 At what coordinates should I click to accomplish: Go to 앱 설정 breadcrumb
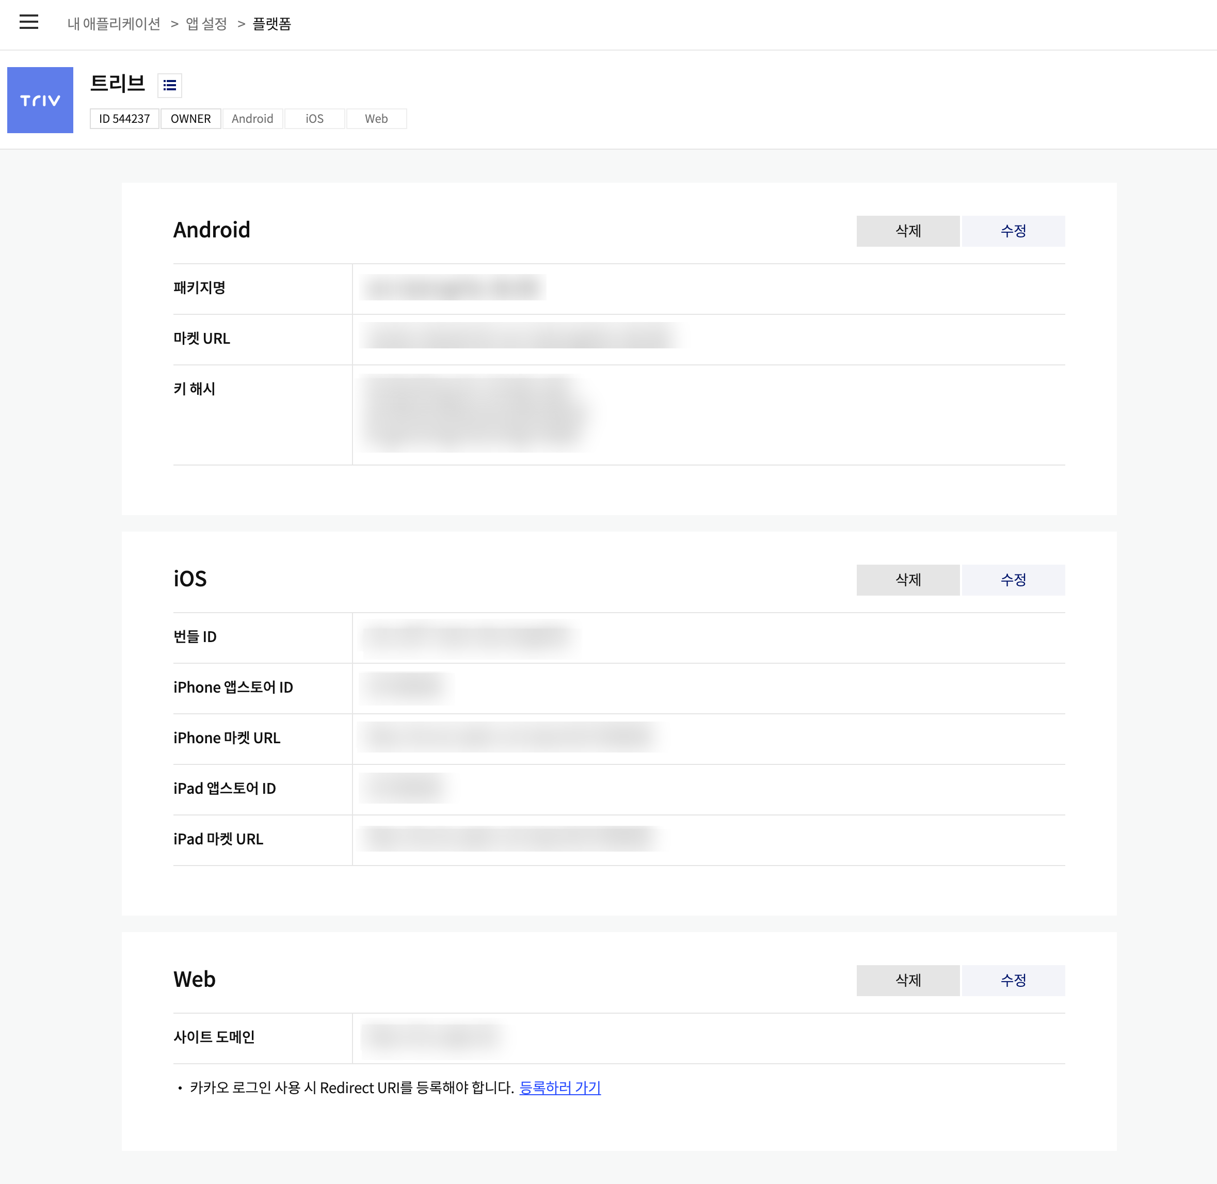(x=206, y=24)
